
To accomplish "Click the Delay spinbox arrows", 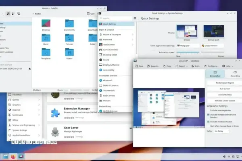I will pos(229,131).
